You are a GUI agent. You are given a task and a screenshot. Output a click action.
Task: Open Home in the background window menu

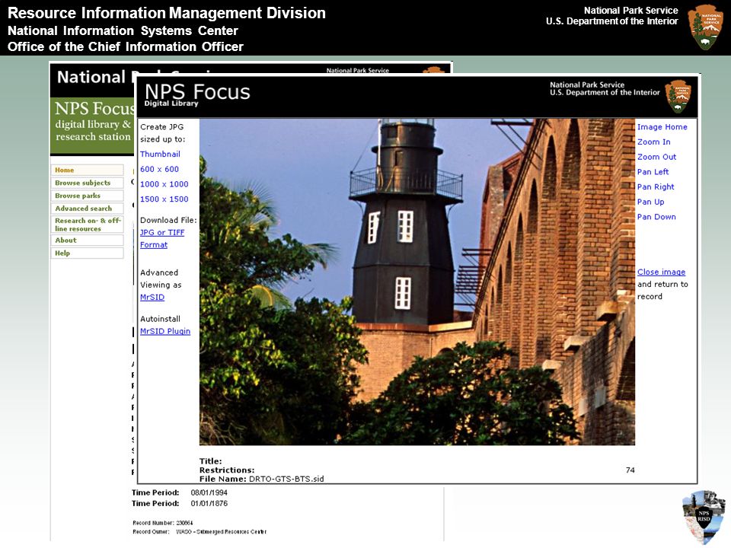pos(87,170)
